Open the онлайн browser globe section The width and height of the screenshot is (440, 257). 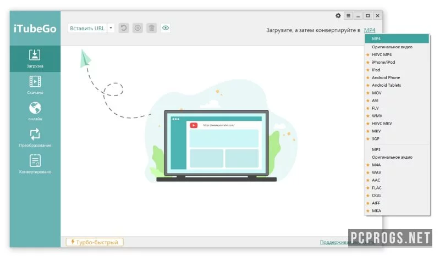(x=35, y=111)
